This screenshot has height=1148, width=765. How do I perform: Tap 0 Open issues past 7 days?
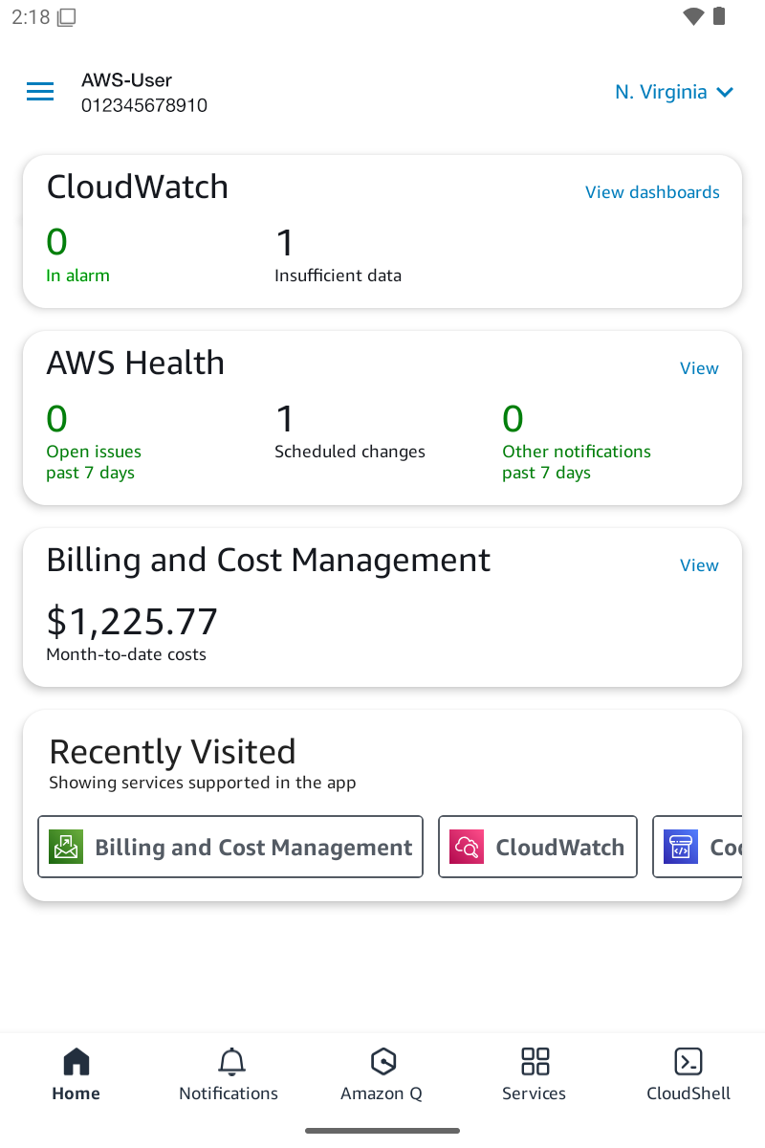pyautogui.click(x=94, y=442)
